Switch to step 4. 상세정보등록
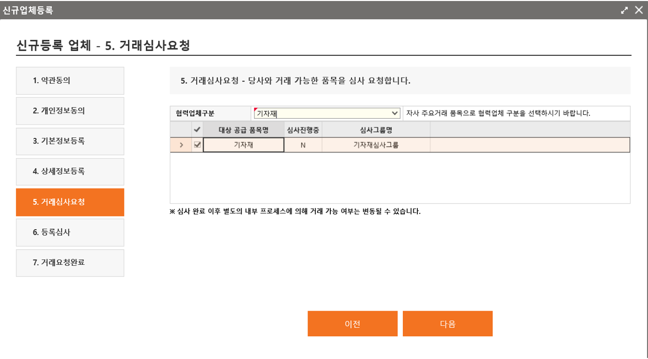Screen dimensions: 648x359 point(70,172)
